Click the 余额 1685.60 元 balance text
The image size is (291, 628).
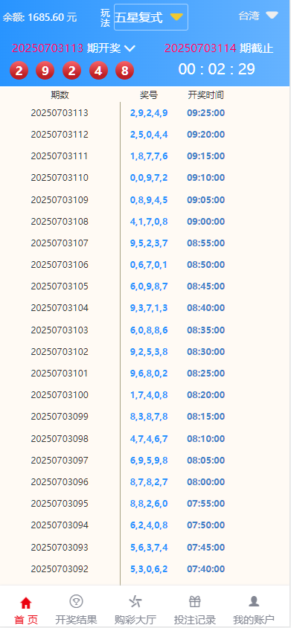tap(39, 17)
